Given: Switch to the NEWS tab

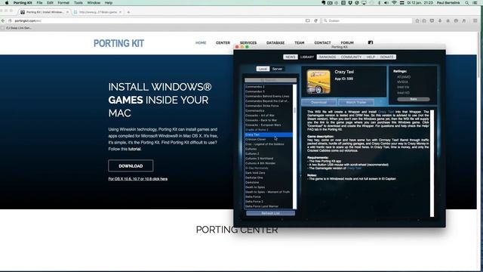Looking at the screenshot, I should pyautogui.click(x=290, y=57).
